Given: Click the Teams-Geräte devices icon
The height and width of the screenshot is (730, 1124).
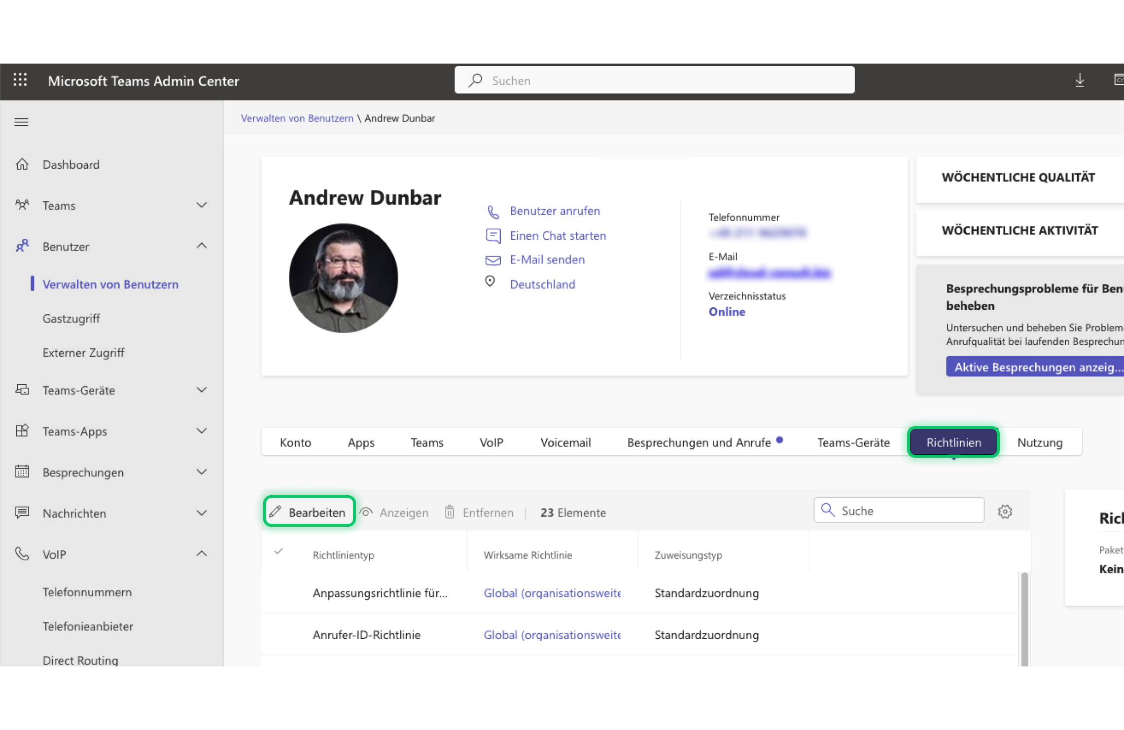Looking at the screenshot, I should tap(22, 390).
